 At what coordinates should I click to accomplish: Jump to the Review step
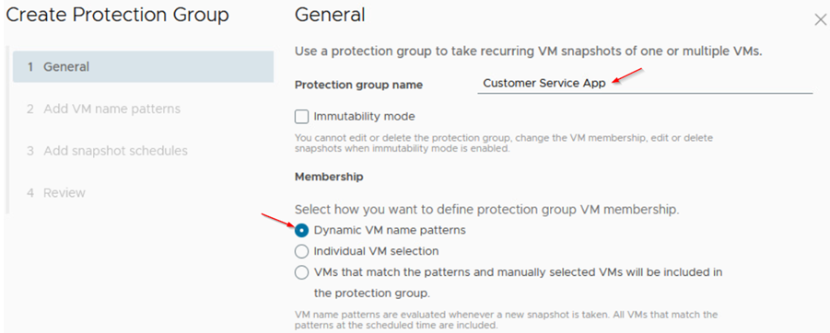coord(56,192)
